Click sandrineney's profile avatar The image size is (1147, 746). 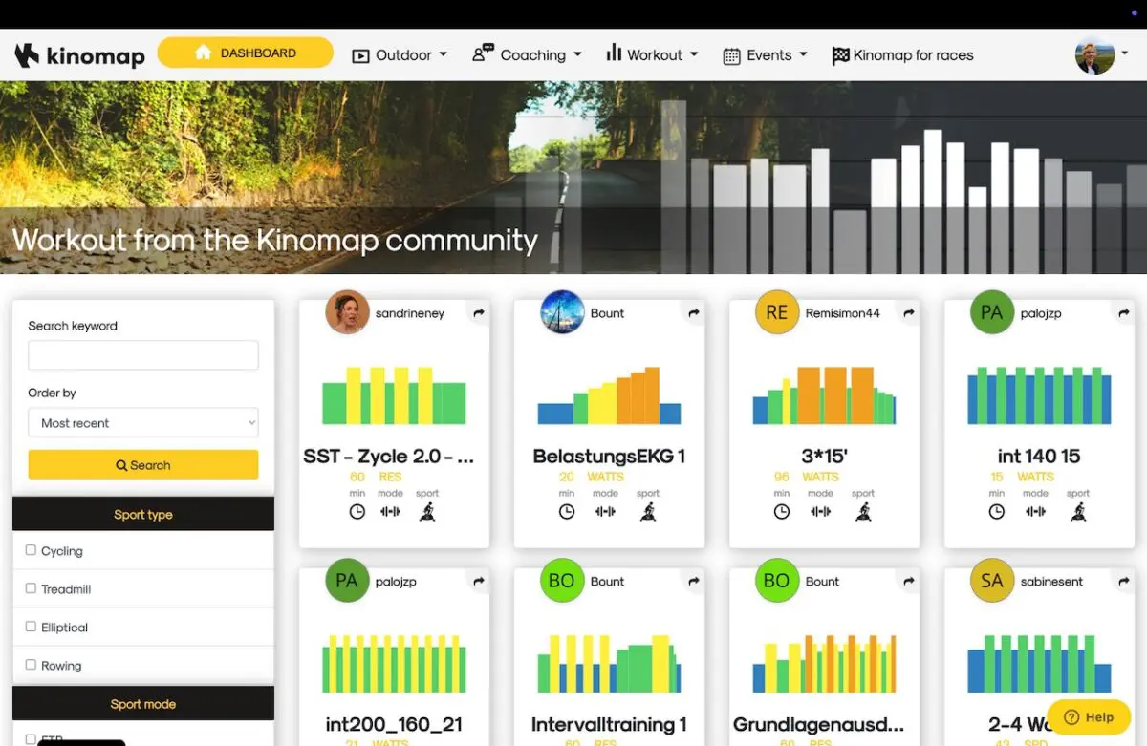347,312
